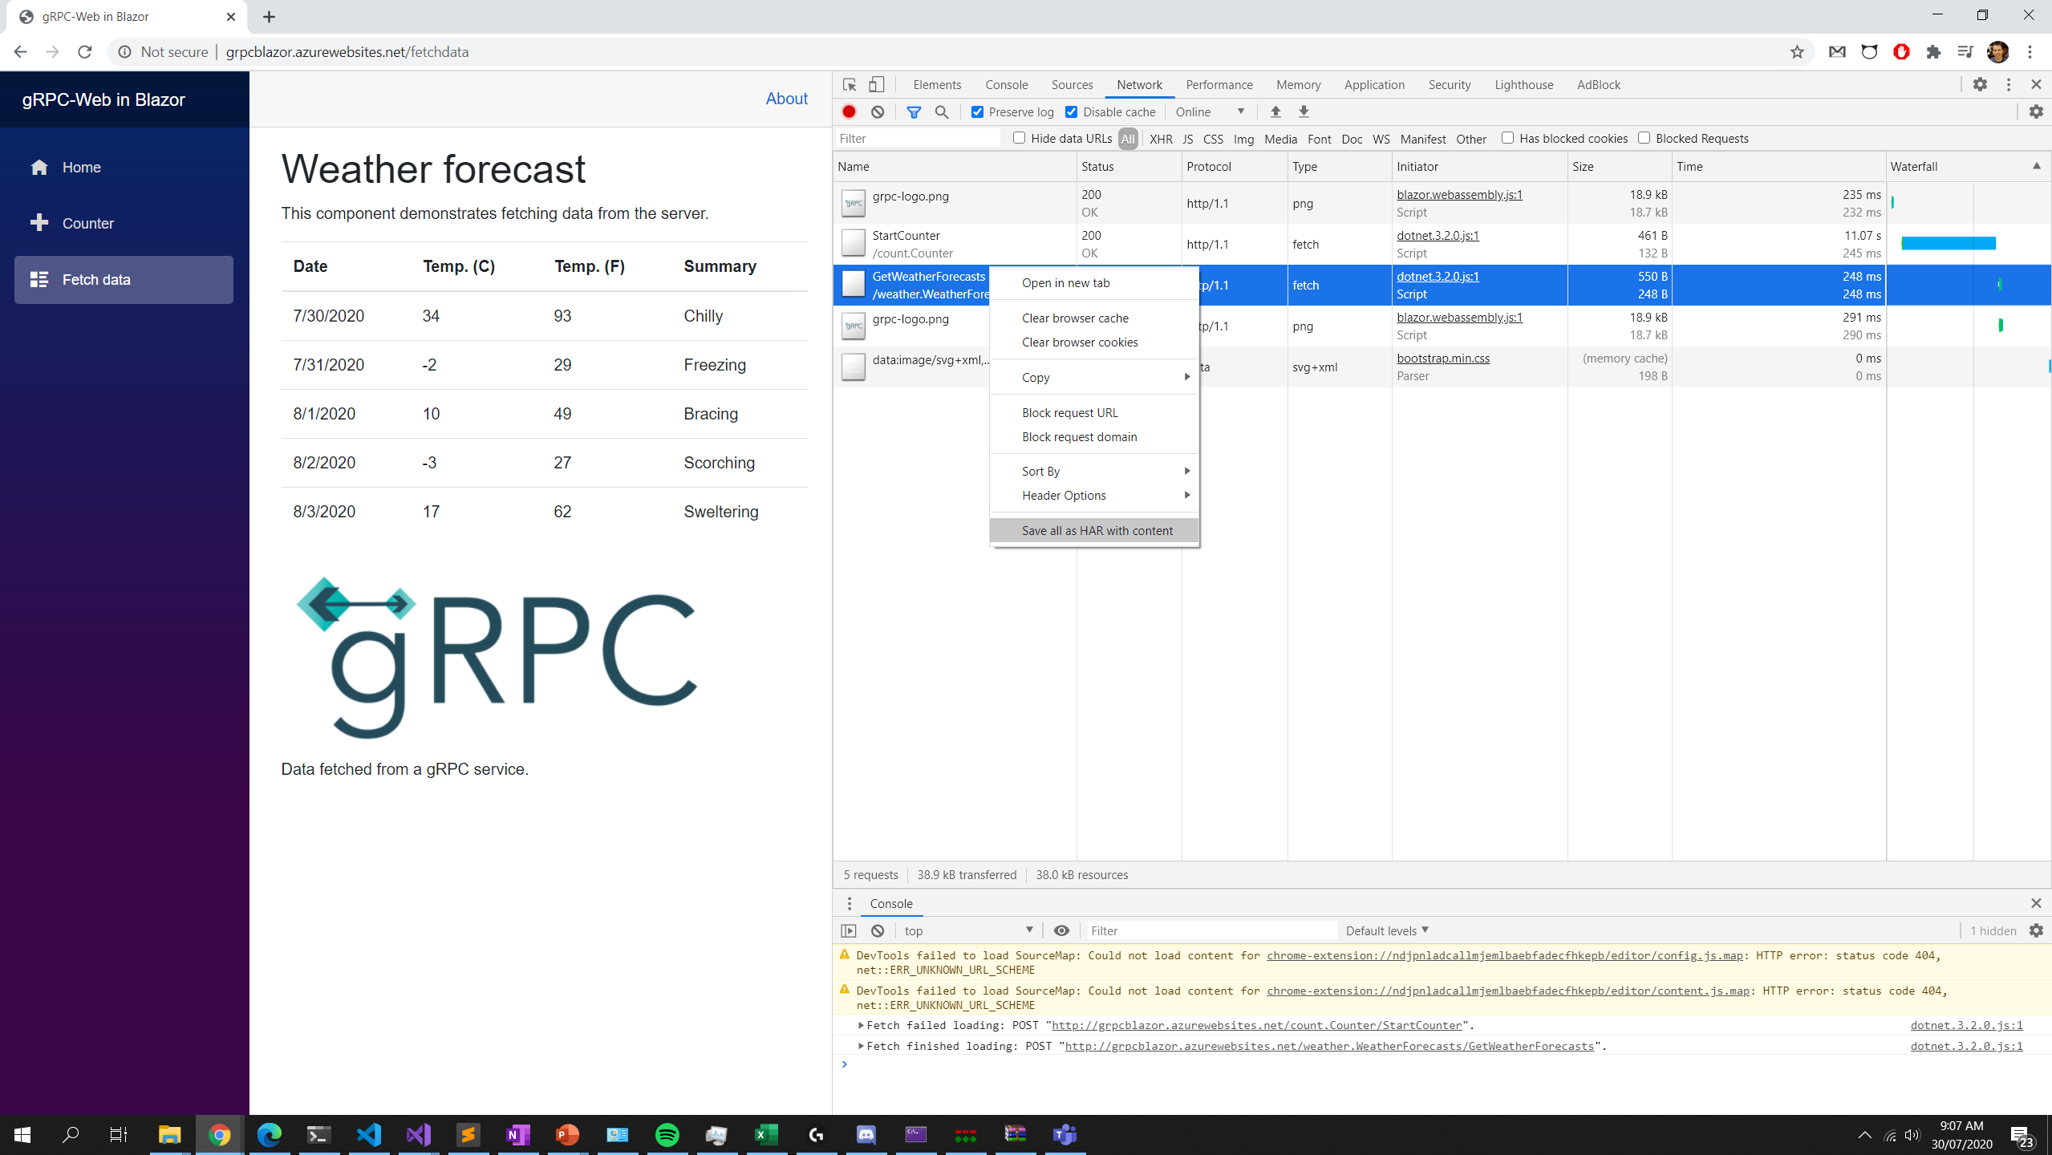
Task: Create live expression with eye icon
Action: click(1061, 930)
